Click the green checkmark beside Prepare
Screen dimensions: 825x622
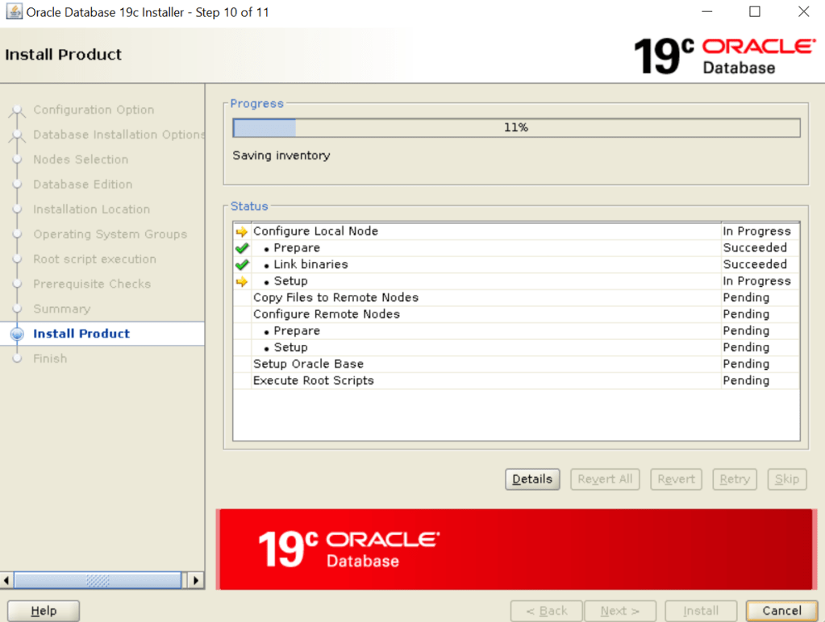click(241, 247)
